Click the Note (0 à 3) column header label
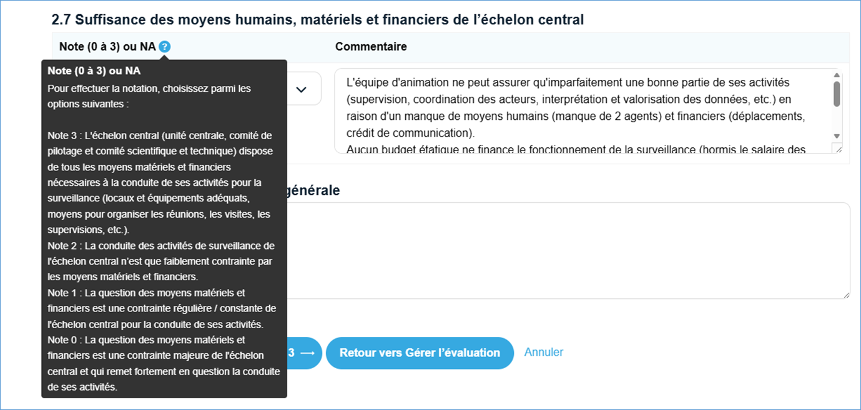861x410 pixels. coord(106,47)
